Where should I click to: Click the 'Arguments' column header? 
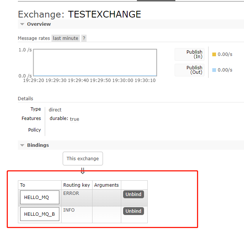(106, 185)
